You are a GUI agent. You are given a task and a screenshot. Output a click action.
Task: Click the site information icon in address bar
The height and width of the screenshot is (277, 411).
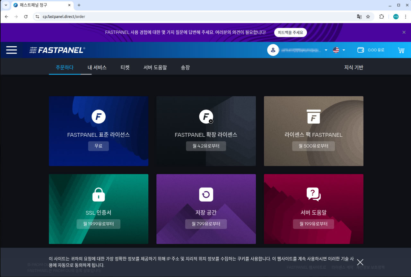pyautogui.click(x=38, y=17)
